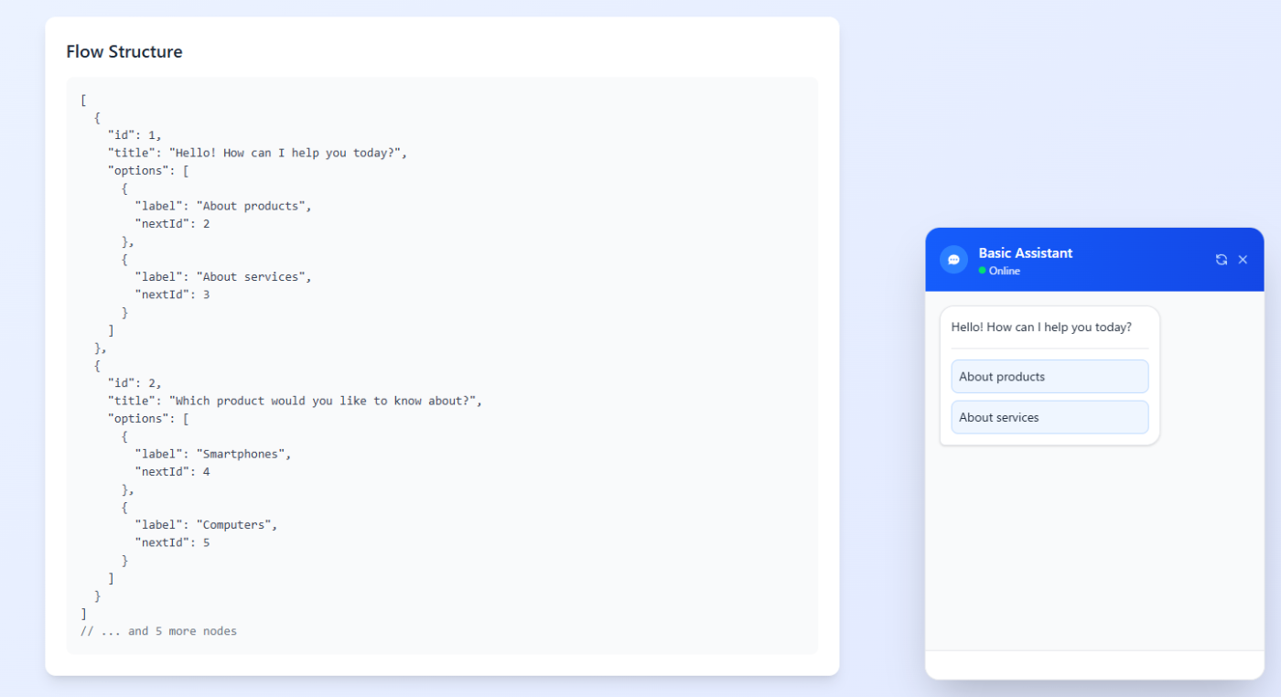Screen dimensions: 1281x697
Task: Click the "nextId": 5 code line
Action: tap(172, 542)
